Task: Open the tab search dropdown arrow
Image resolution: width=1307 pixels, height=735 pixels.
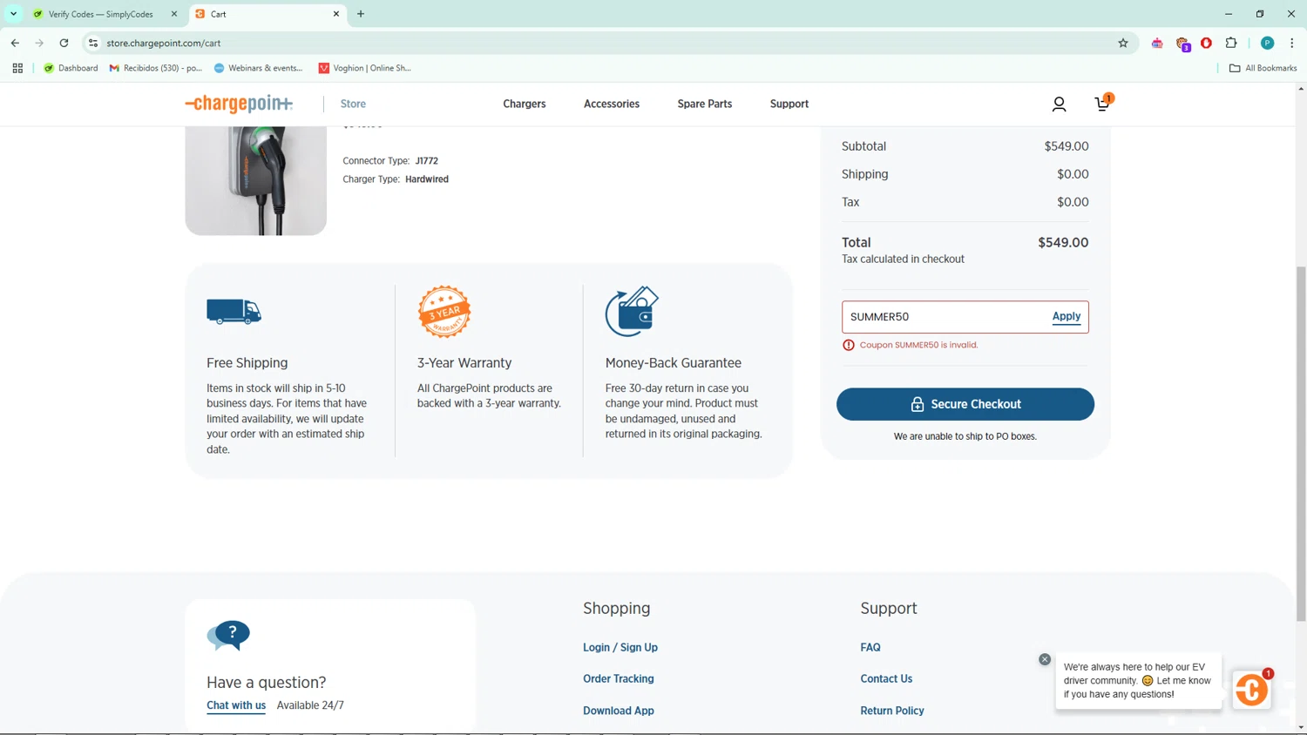Action: tap(13, 14)
